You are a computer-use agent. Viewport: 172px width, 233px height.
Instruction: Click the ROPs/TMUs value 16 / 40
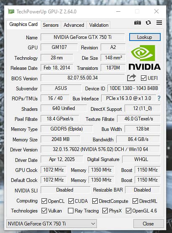pos(55,98)
